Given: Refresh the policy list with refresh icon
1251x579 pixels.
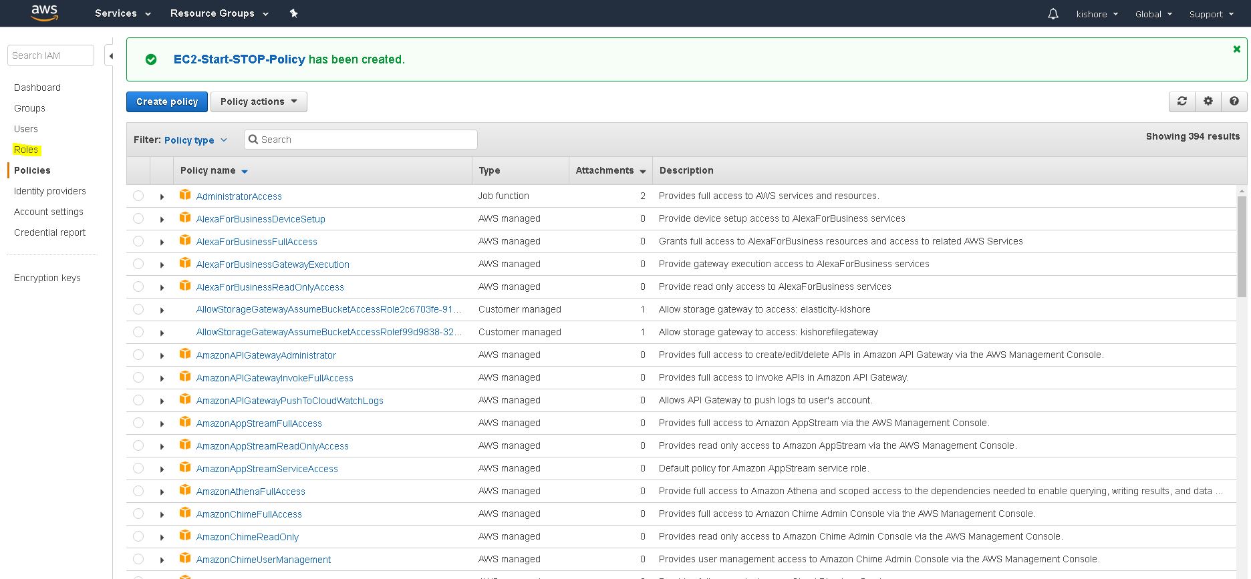Looking at the screenshot, I should pos(1181,102).
